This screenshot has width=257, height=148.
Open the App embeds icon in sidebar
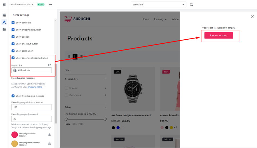[x=4, y=29]
